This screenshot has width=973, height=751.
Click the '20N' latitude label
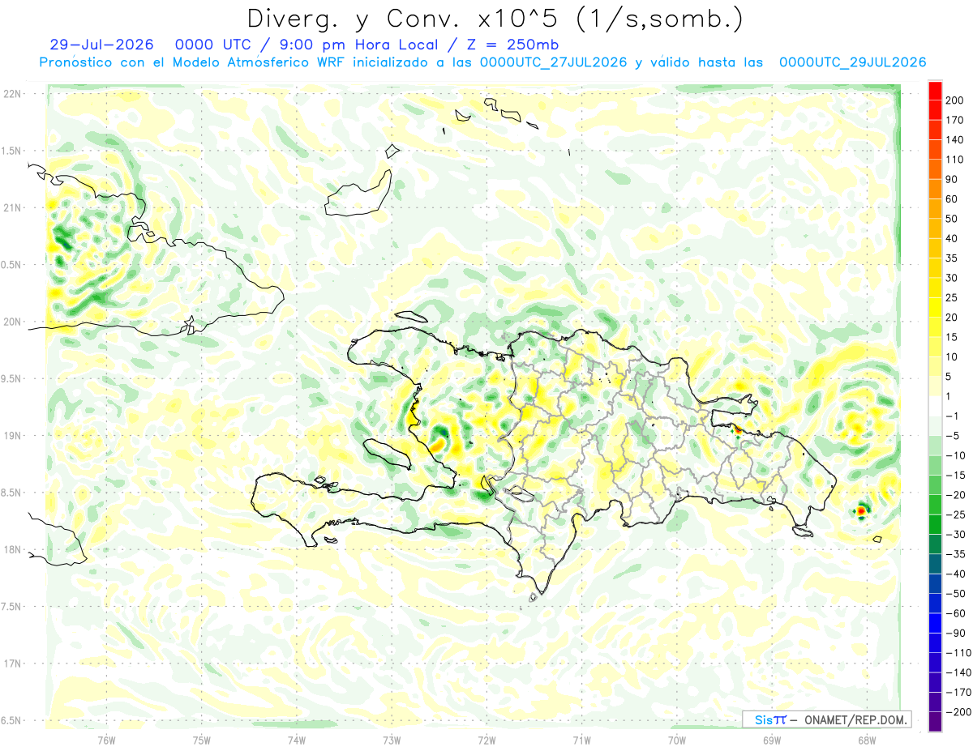(x=12, y=322)
